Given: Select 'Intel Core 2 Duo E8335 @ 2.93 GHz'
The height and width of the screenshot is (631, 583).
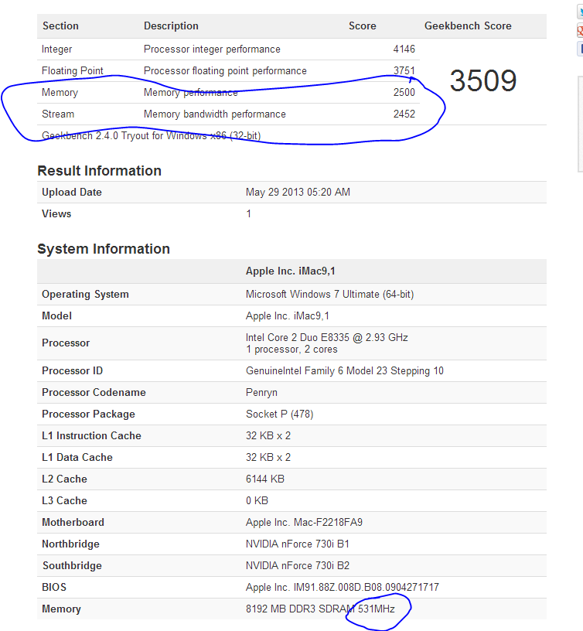Looking at the screenshot, I should click(327, 338).
